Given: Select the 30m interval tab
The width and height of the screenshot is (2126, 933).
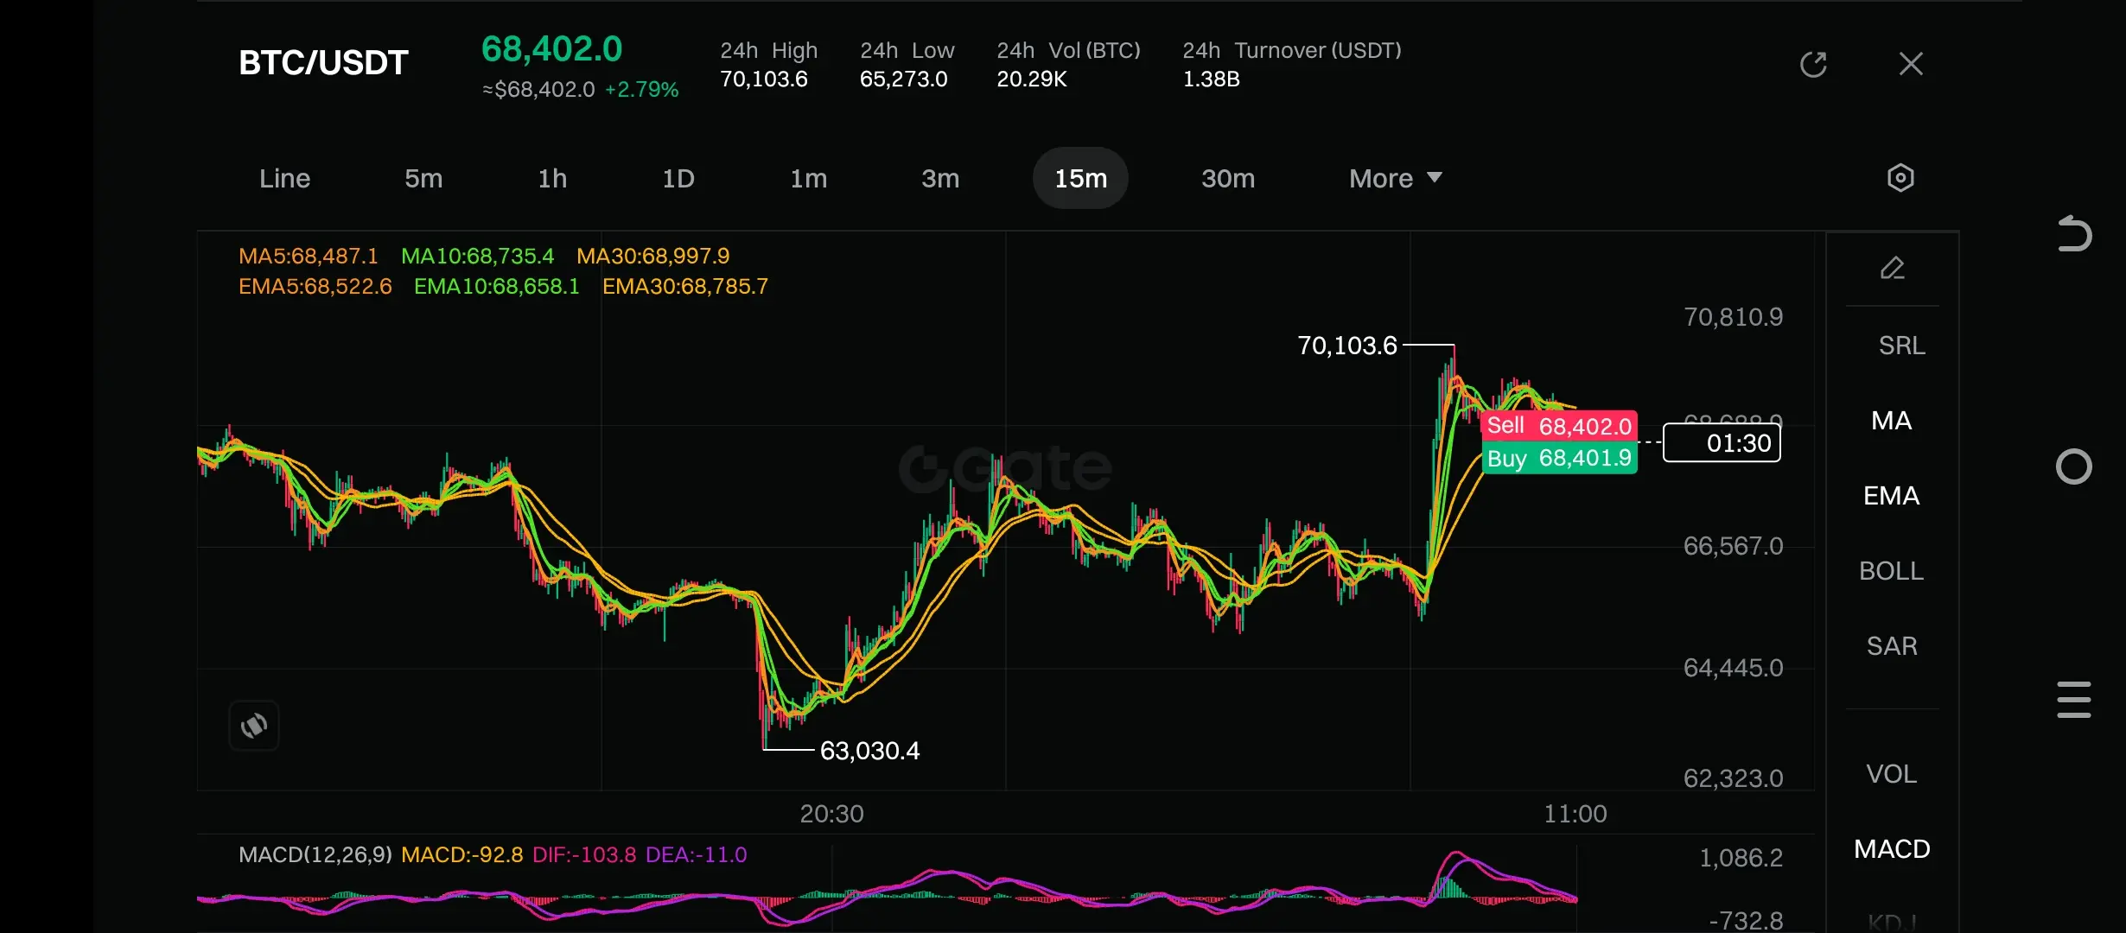Looking at the screenshot, I should [x=1227, y=179].
